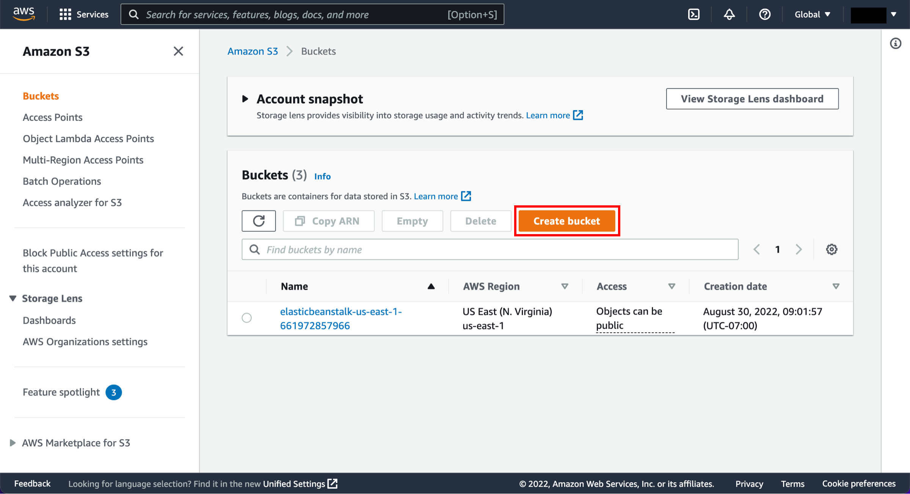Open the notifications bell
910x494 pixels.
coord(729,14)
